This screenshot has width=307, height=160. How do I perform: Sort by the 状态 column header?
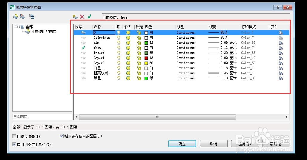[83, 27]
